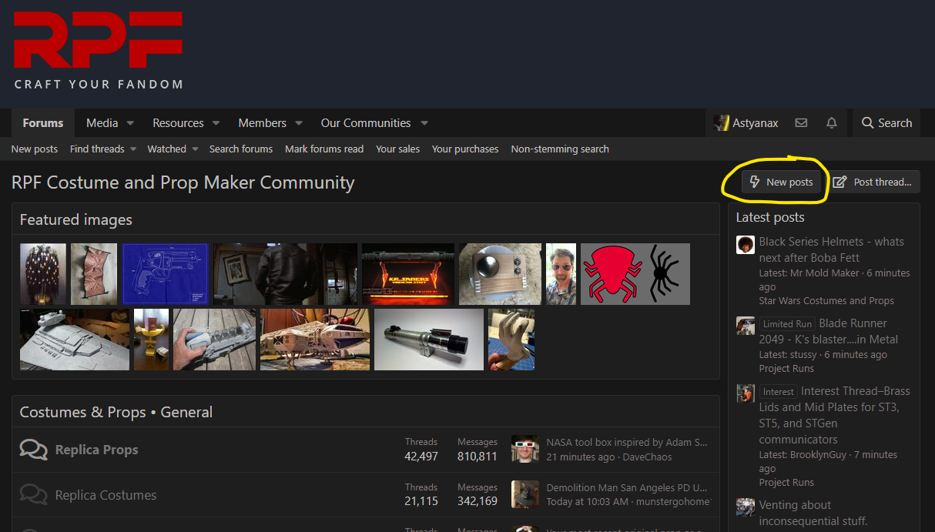This screenshot has width=935, height=532.
Task: Open Blade Runner 2049 K's blaster thread
Action: coord(829,331)
